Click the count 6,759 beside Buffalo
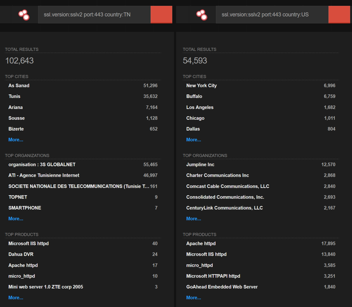 pyautogui.click(x=329, y=96)
